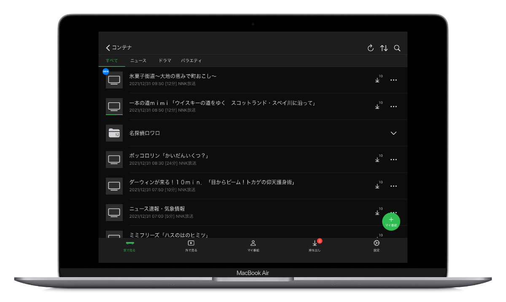506x302 pixels.
Task: Download 氷菓子街道 for takeout
Action: 378,80
